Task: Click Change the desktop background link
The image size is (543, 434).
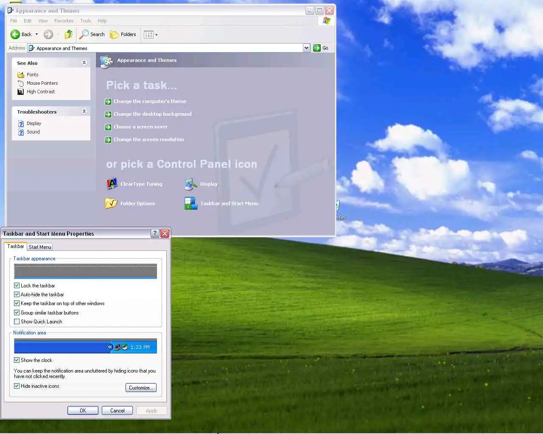Action: tap(153, 114)
